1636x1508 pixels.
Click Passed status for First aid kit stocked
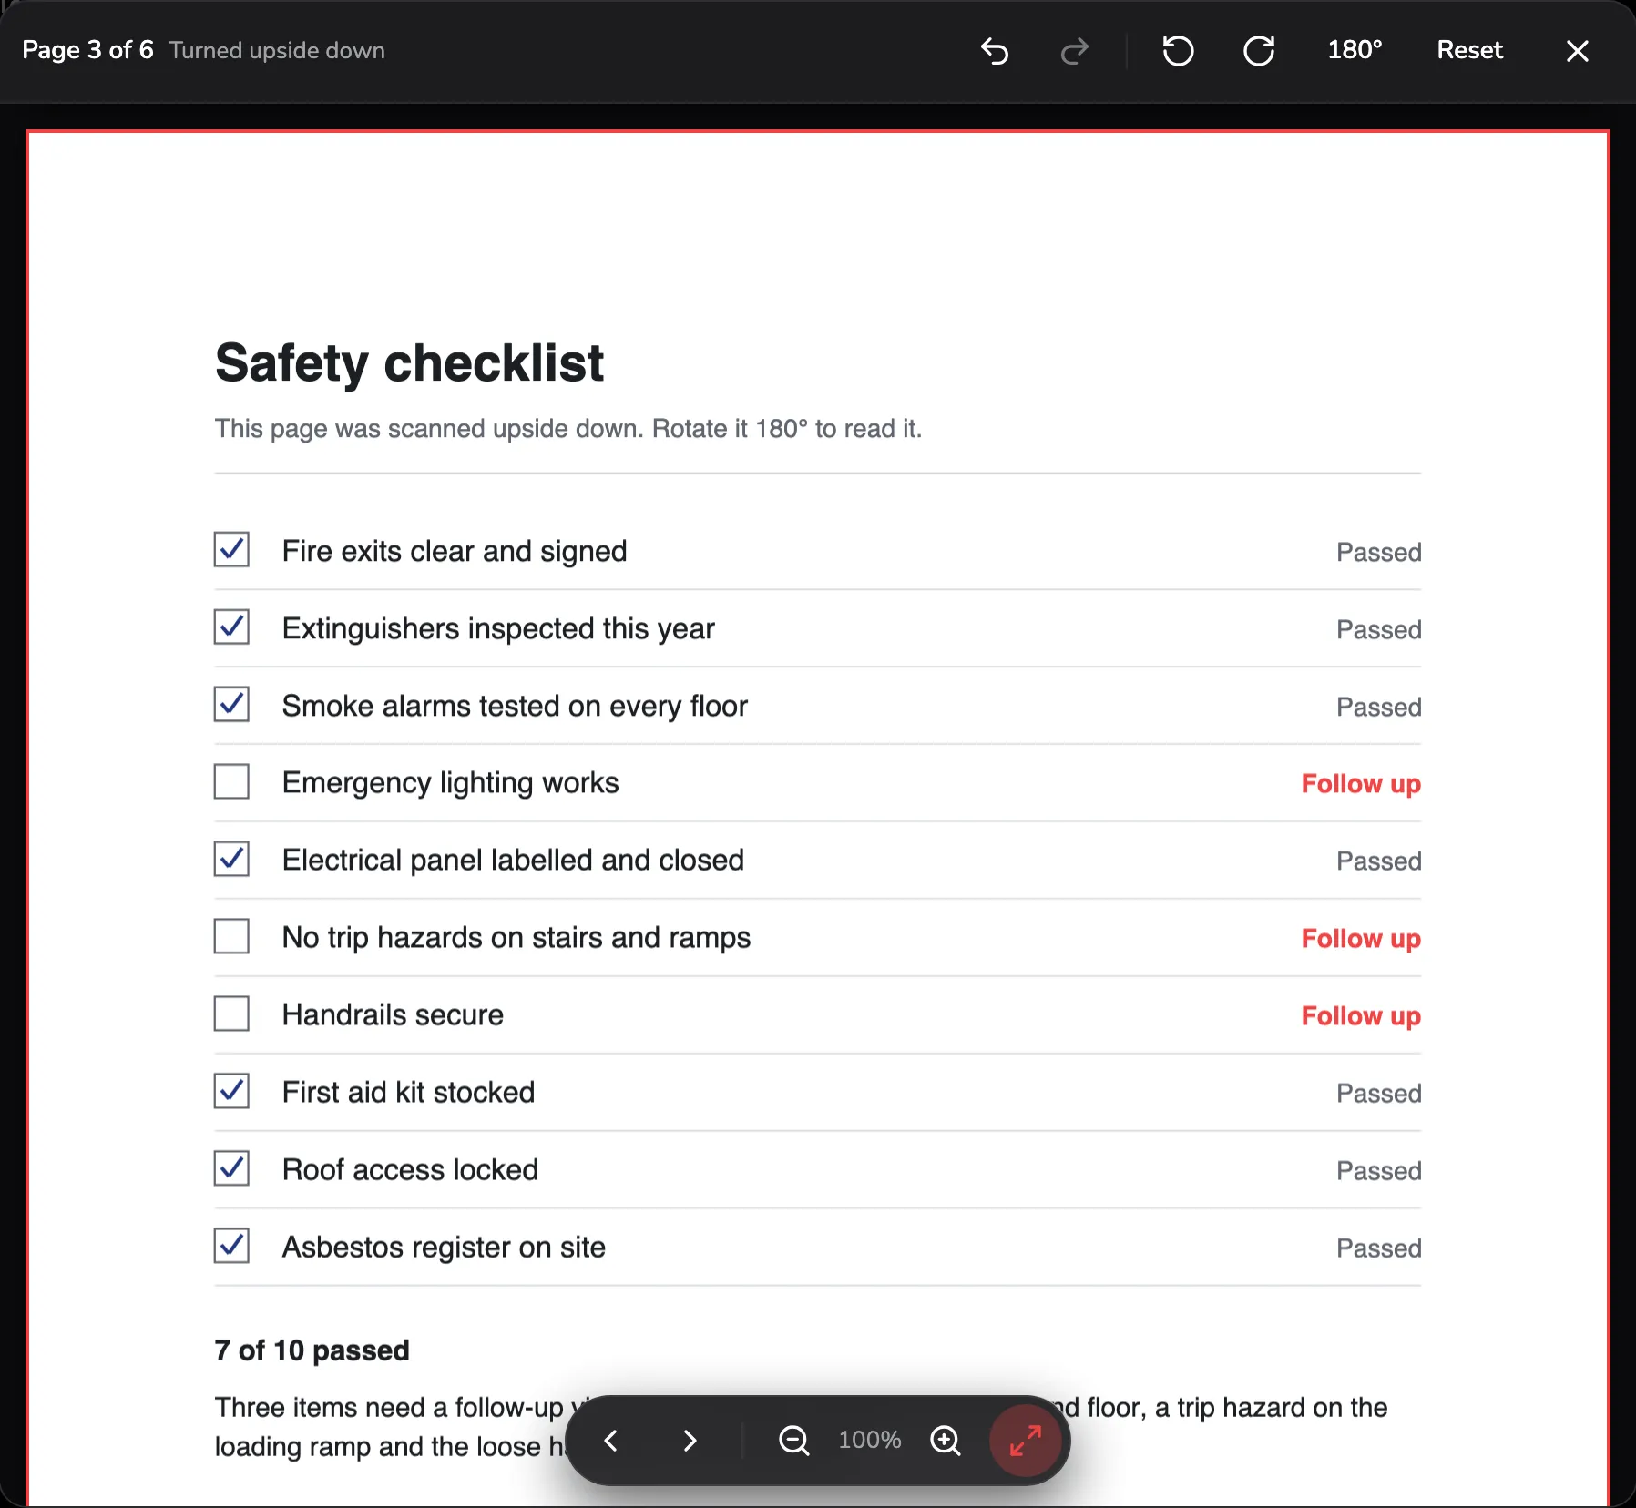click(x=1379, y=1094)
